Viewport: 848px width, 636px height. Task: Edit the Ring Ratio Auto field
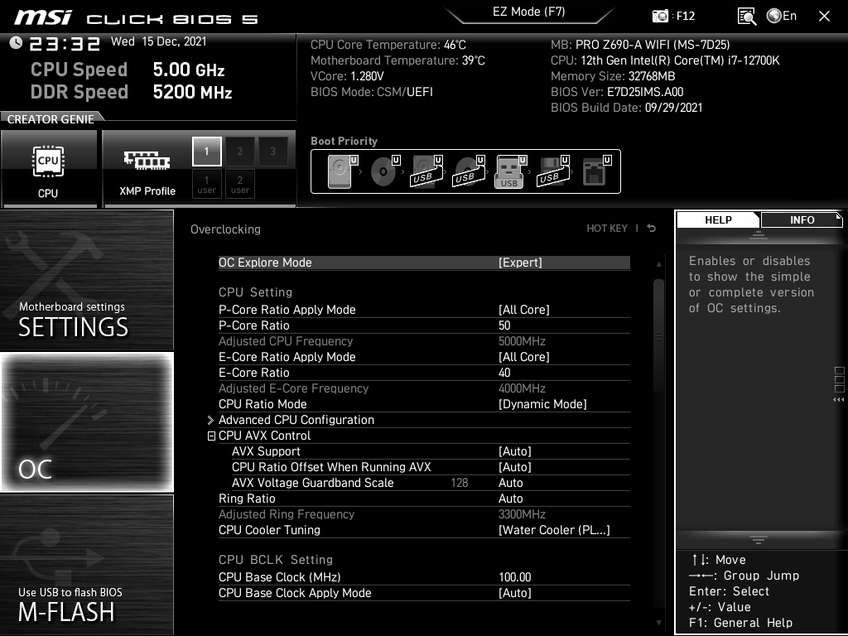[510, 499]
